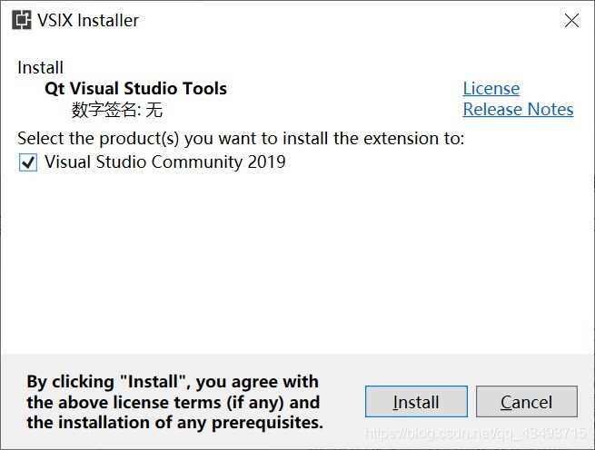The image size is (595, 450).
Task: Open the License link
Action: click(x=491, y=88)
